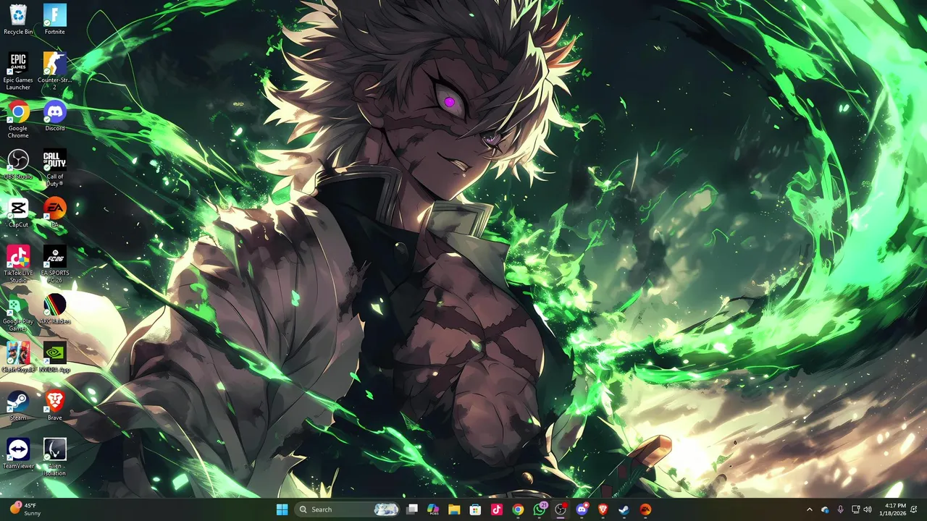Viewport: 927px width, 521px height.
Task: Select the ARC Raiders desktop shortcut
Action: [x=55, y=309]
